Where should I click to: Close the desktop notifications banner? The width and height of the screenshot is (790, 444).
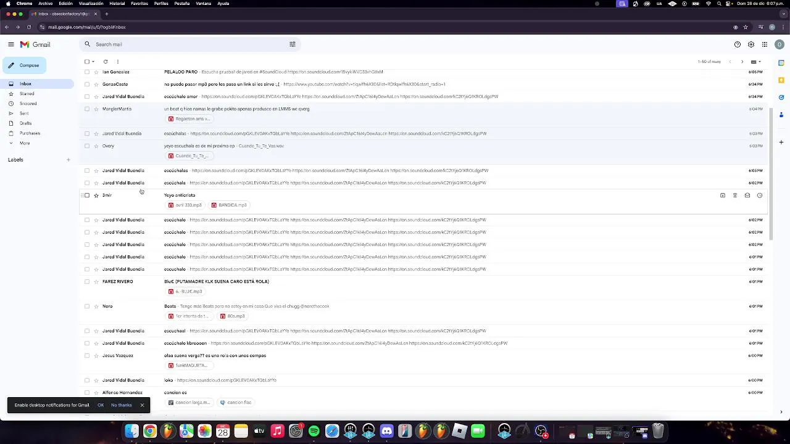pyautogui.click(x=142, y=405)
